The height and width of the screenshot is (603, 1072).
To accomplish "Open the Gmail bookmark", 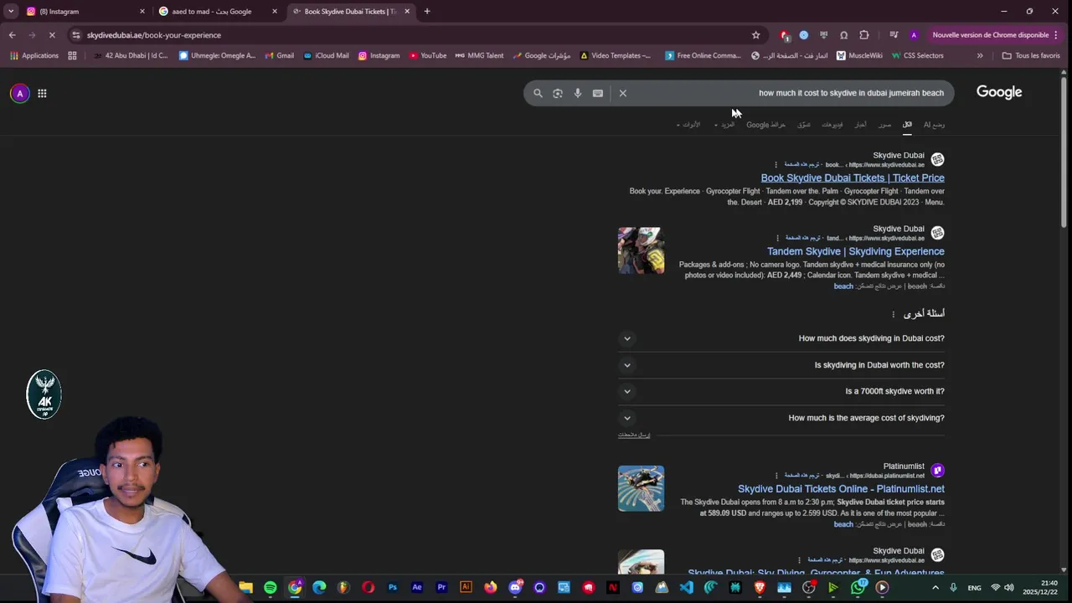I will pyautogui.click(x=280, y=55).
